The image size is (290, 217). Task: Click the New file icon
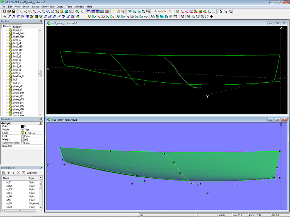coord(4,11)
